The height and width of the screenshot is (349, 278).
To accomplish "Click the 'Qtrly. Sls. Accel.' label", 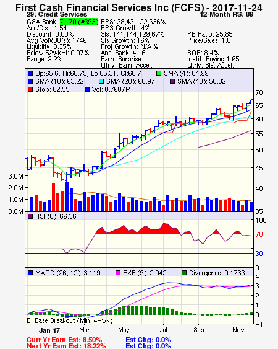I will [211, 65].
